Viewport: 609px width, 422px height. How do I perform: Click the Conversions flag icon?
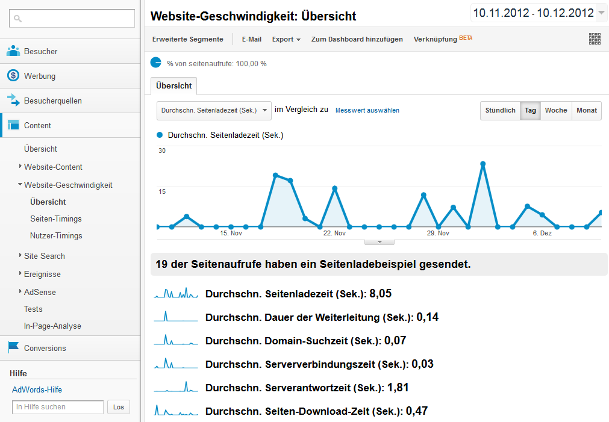coord(13,348)
